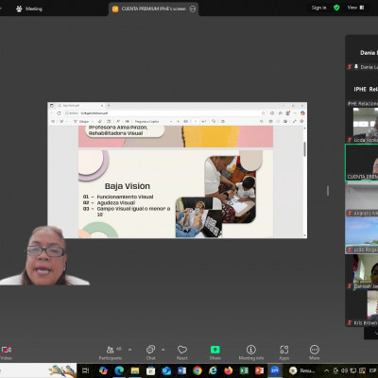Viewport: 378px width, 378px height.
Task: Expand the arrow next to Chat
Action: (163, 350)
